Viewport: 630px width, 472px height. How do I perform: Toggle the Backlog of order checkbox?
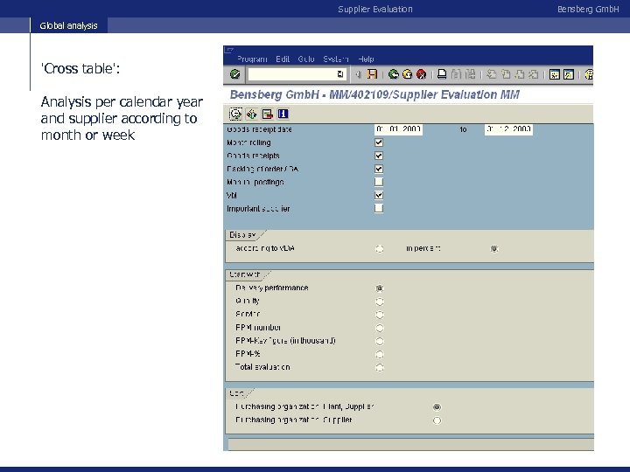click(x=379, y=169)
